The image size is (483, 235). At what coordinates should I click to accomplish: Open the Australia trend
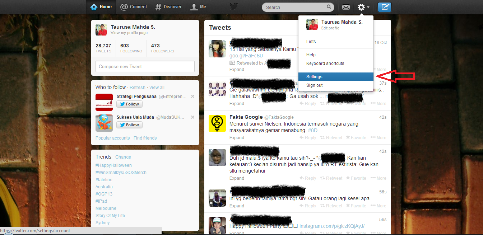104,187
